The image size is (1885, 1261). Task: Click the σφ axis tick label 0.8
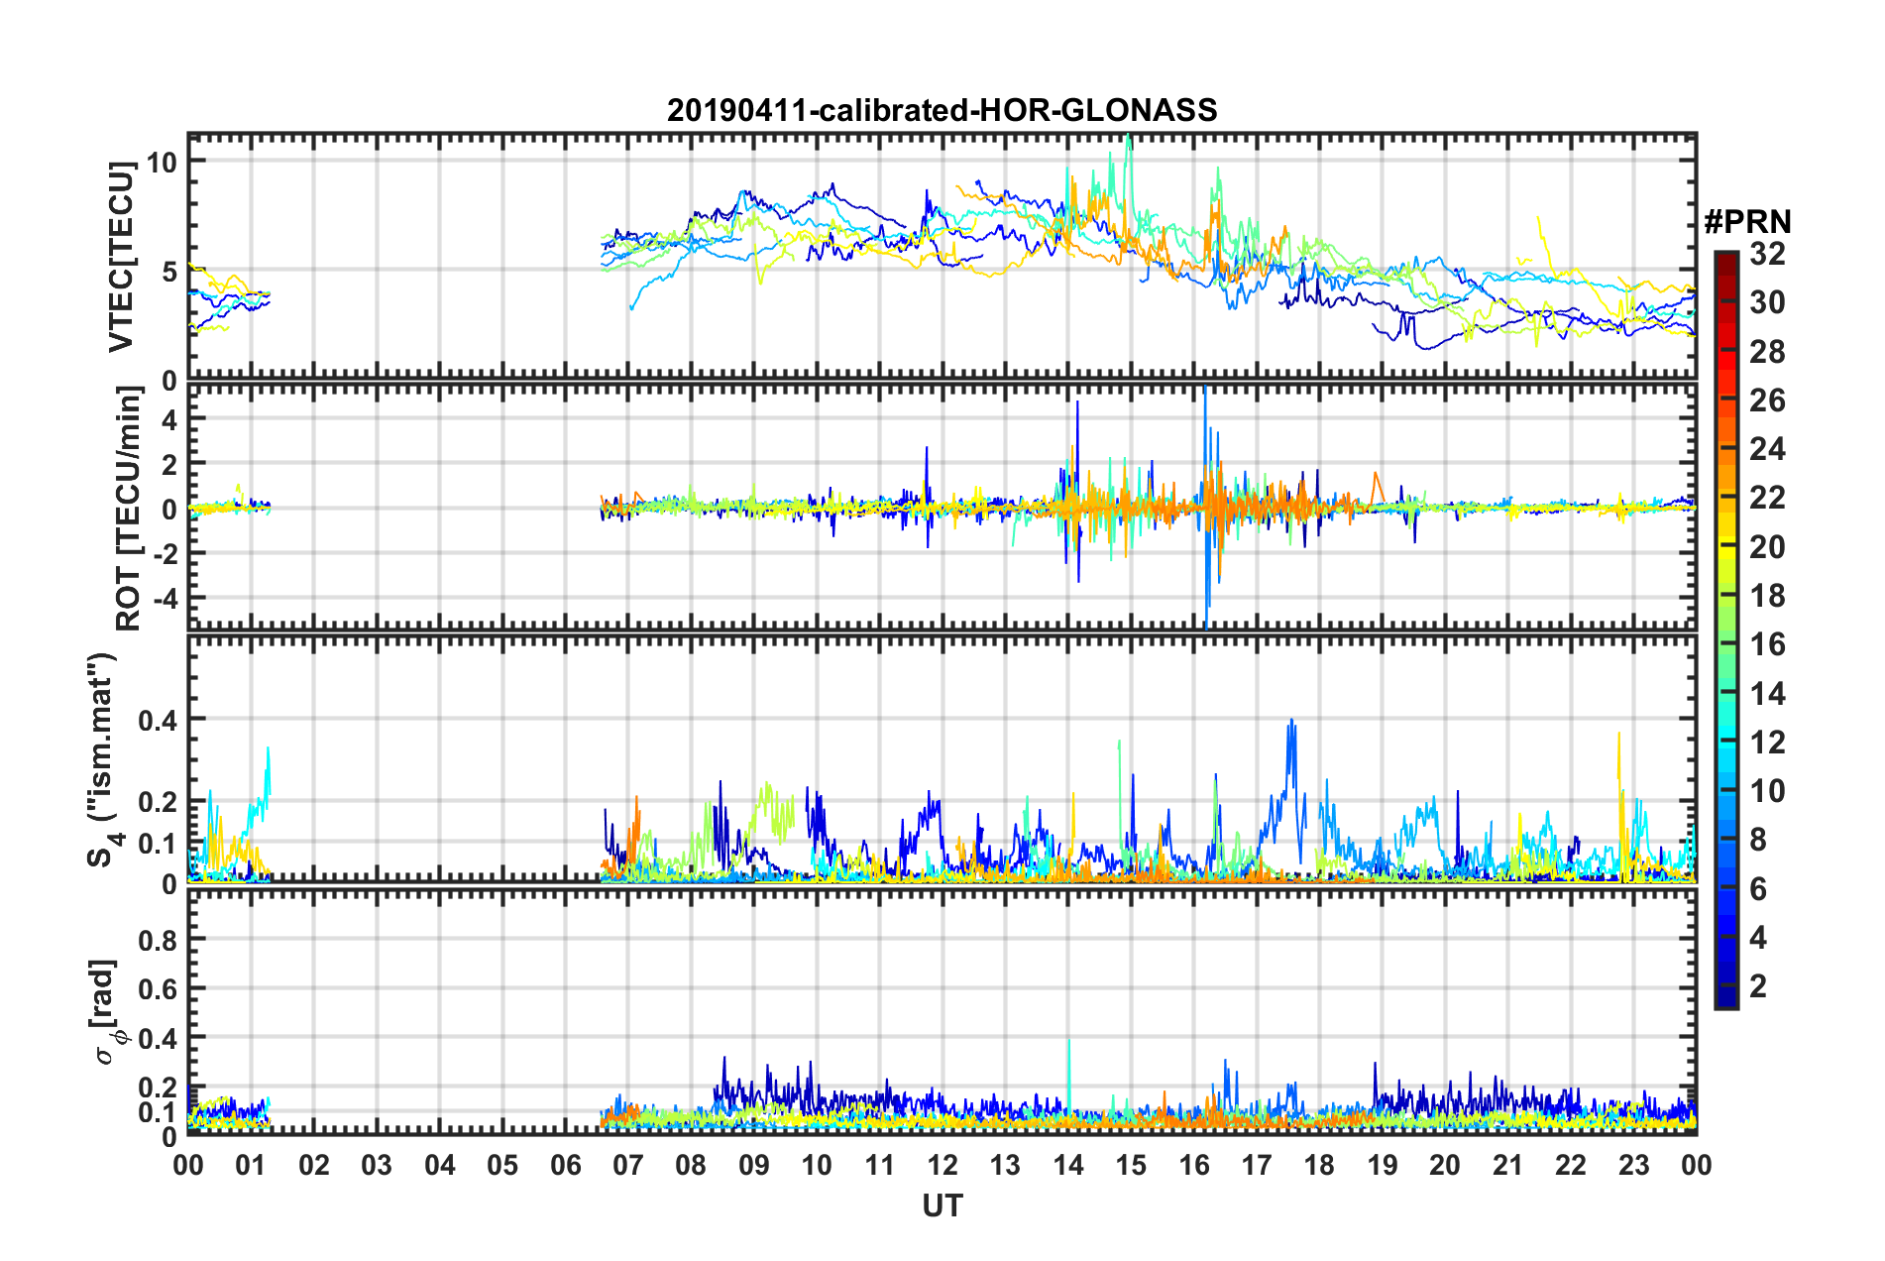coord(159,940)
